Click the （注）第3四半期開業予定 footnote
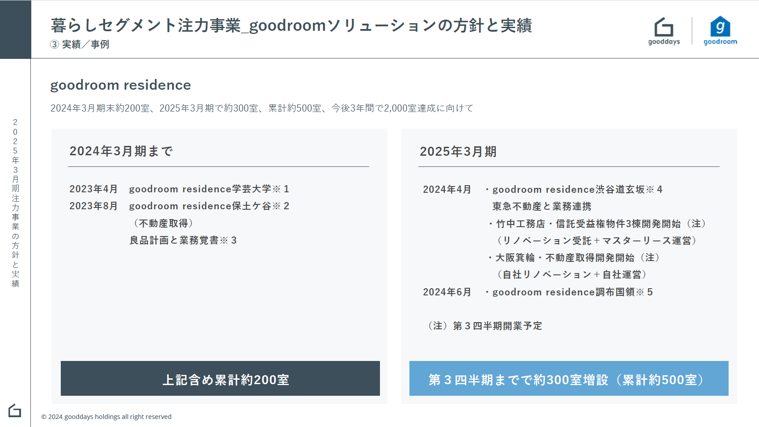 485,326
